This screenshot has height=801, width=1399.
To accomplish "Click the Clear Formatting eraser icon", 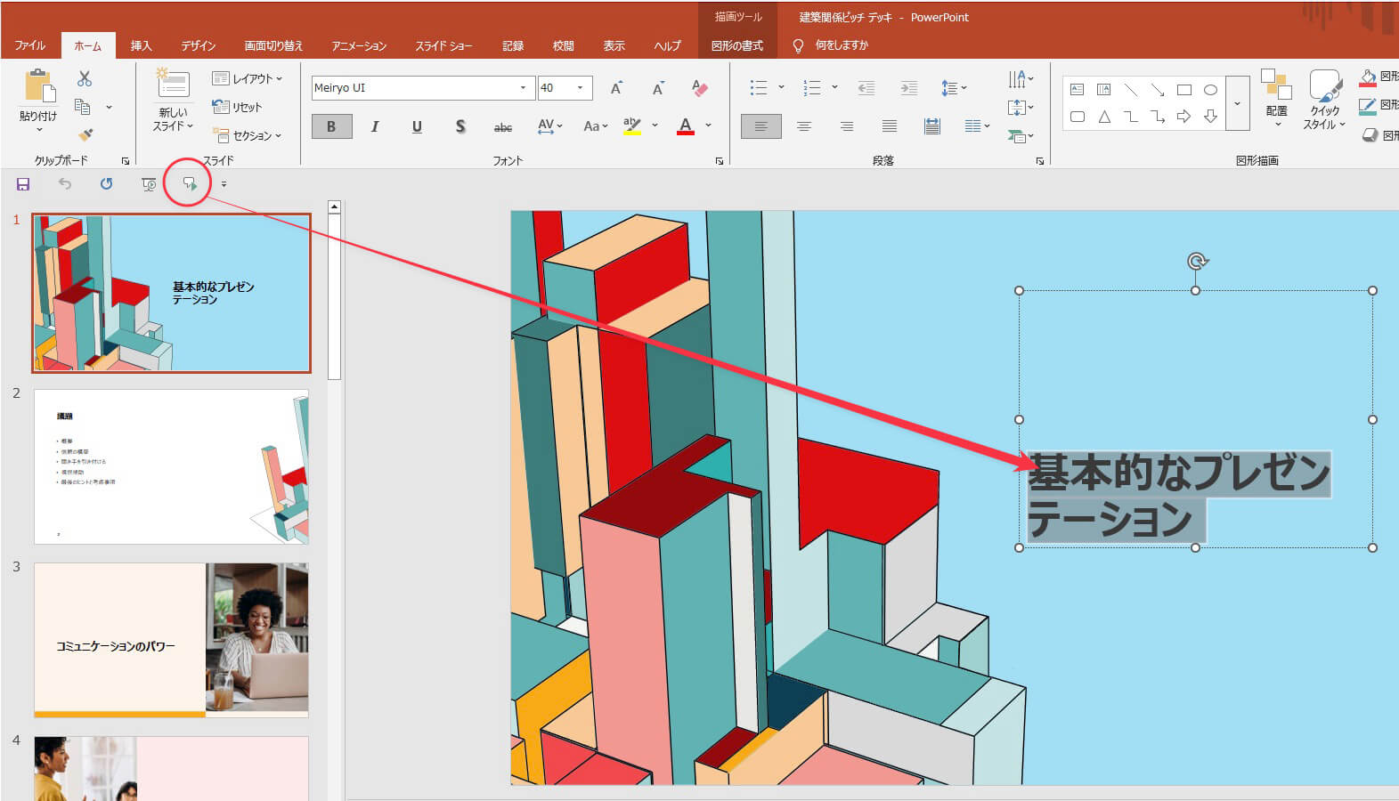I will [x=700, y=88].
